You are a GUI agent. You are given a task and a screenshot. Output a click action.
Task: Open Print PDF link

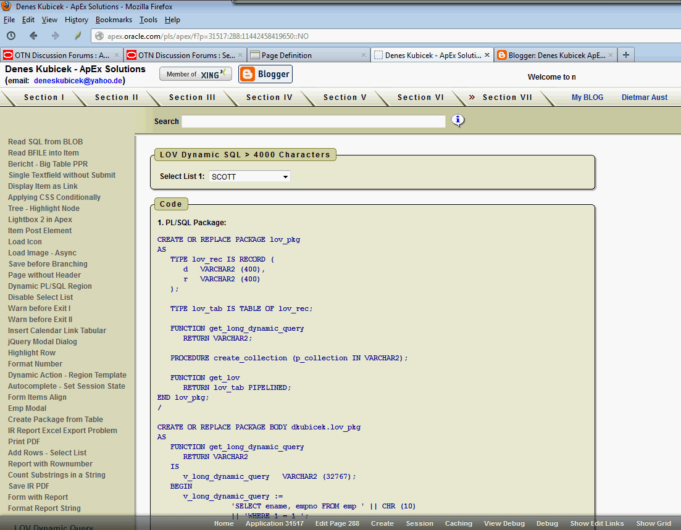click(24, 442)
